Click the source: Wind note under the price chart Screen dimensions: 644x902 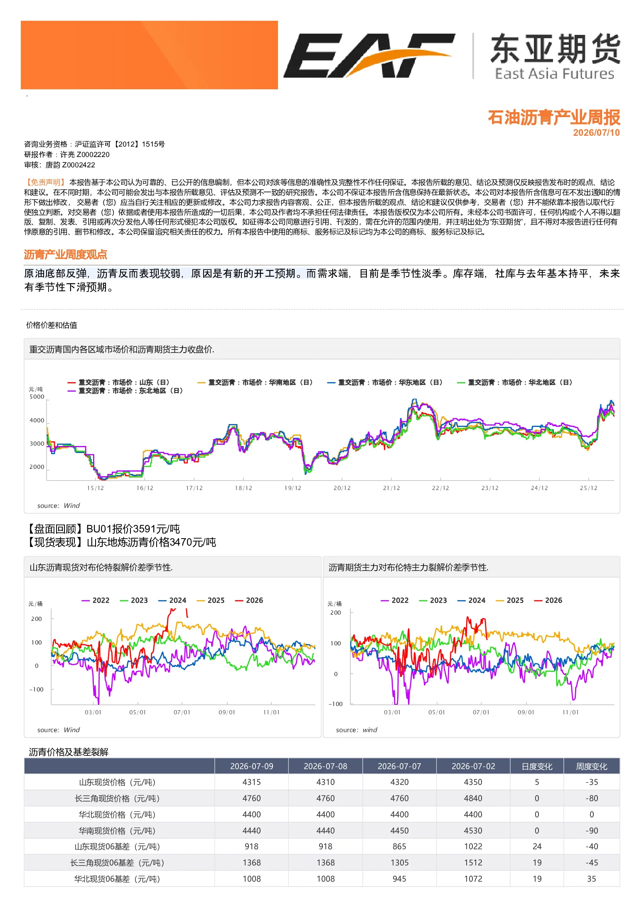[x=59, y=505]
